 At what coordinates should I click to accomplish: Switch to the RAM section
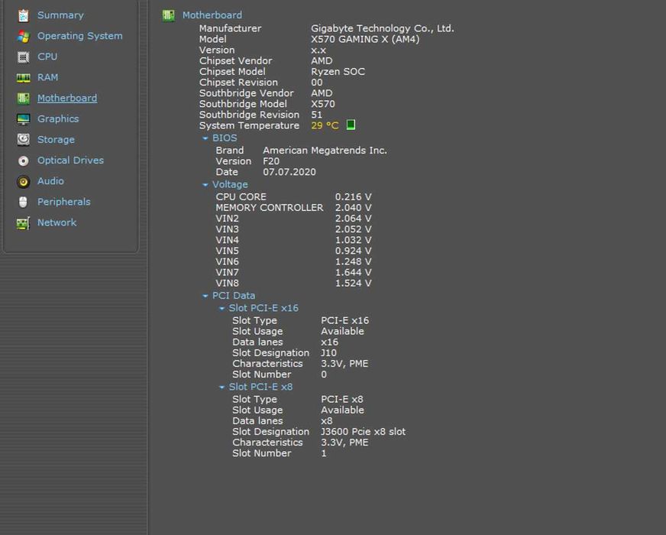tap(47, 77)
